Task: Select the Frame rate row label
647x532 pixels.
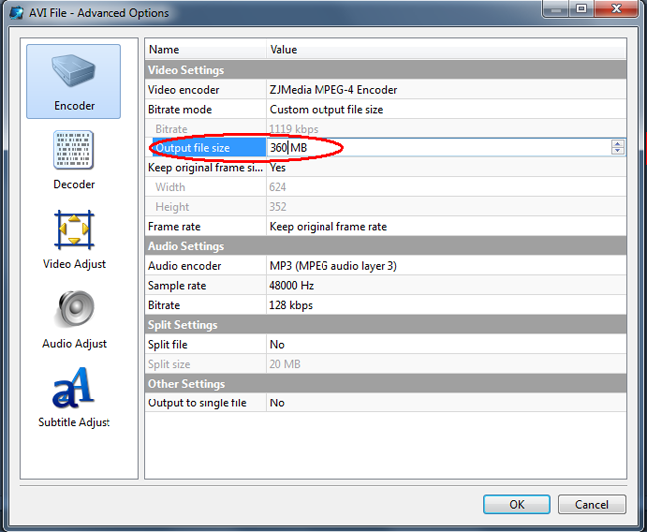Action: 174,226
